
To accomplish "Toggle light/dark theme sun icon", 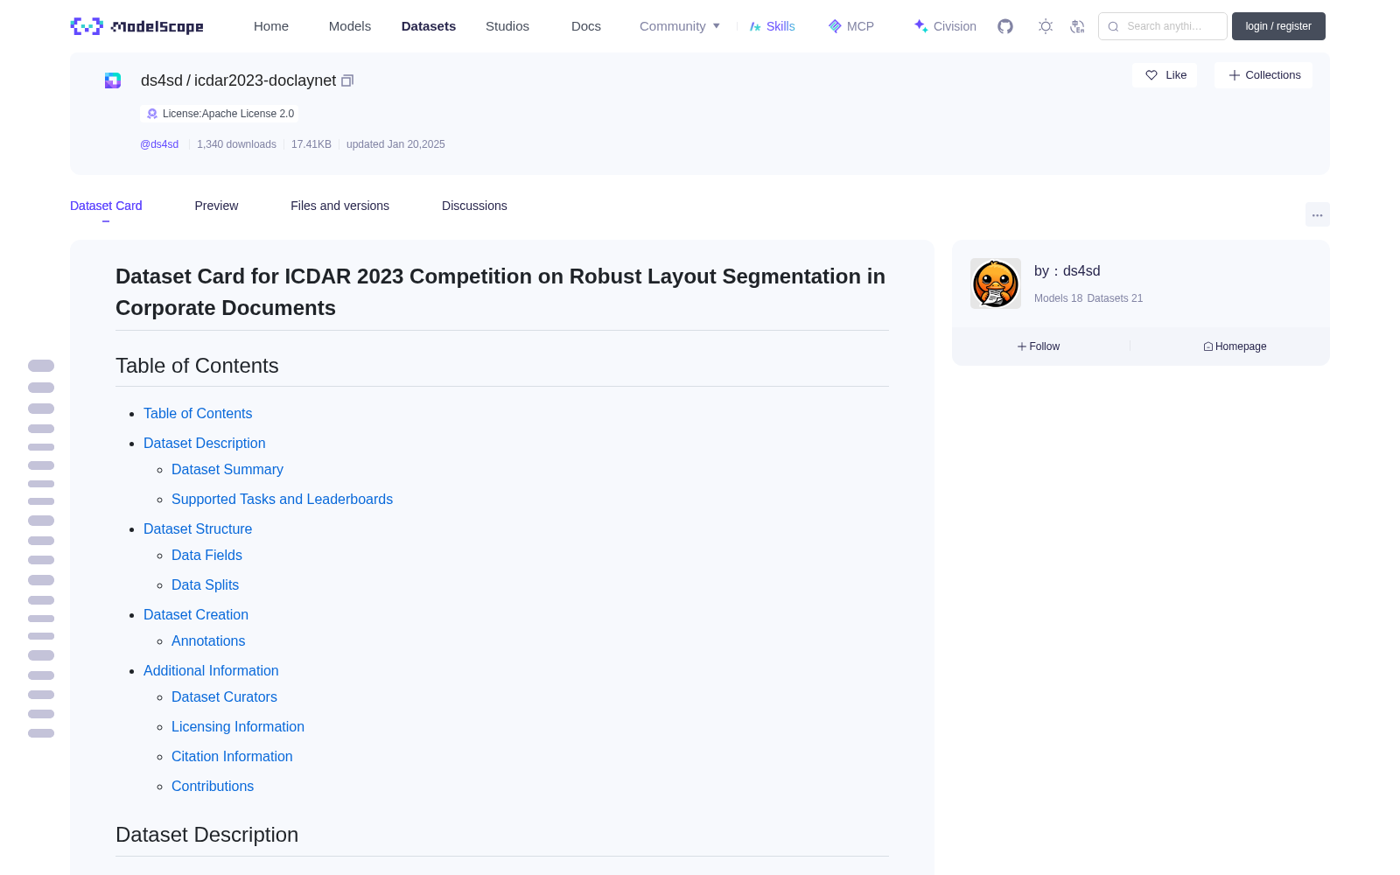I will [1046, 26].
